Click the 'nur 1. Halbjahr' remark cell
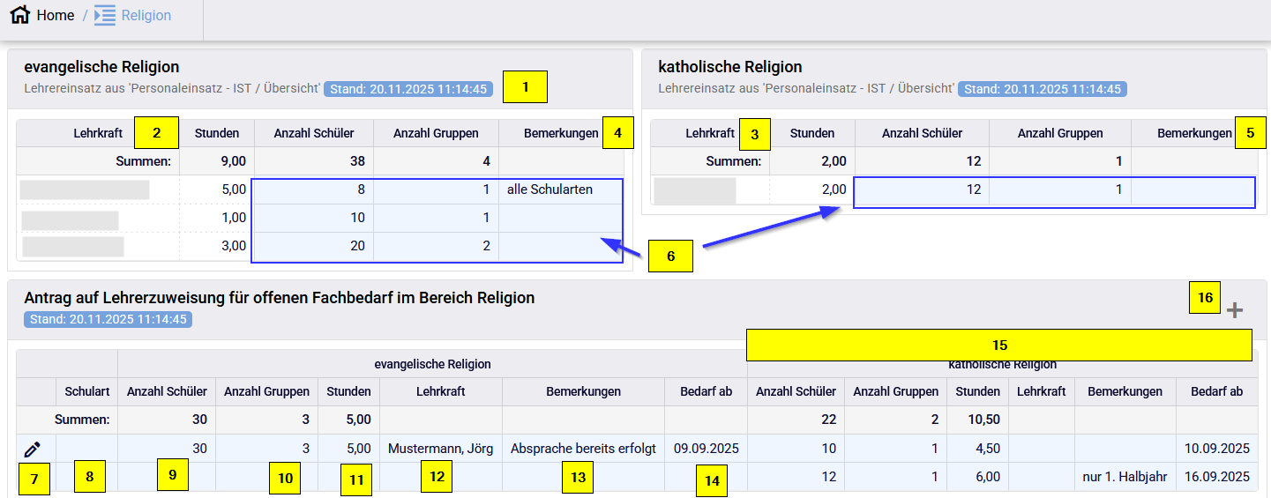The image size is (1271, 498). click(x=1125, y=477)
